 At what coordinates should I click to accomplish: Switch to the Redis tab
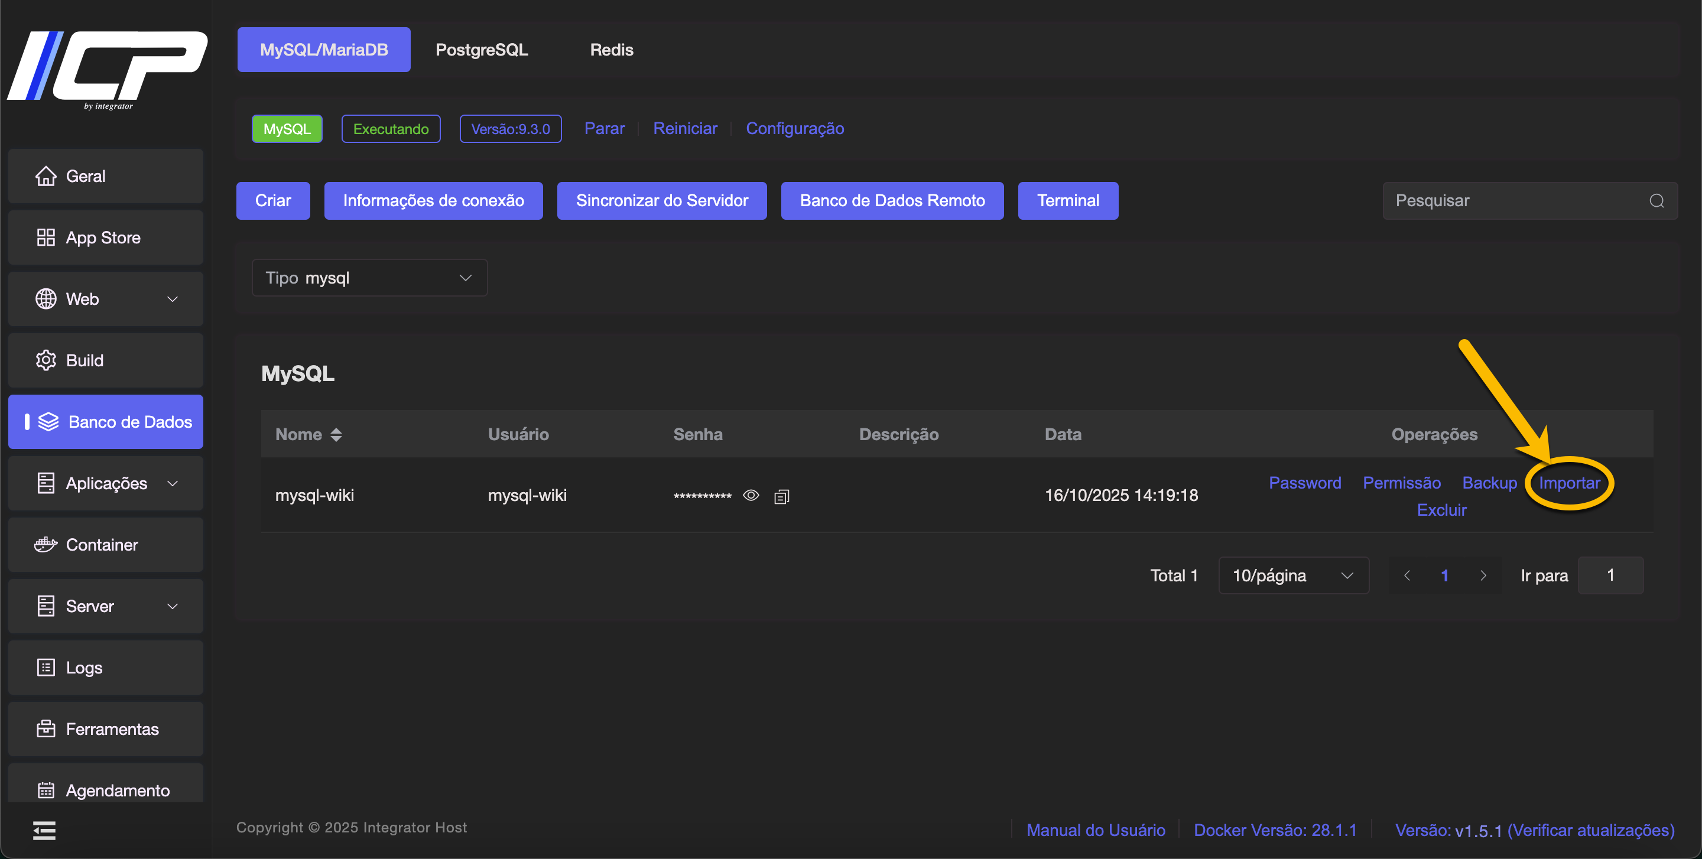pyautogui.click(x=611, y=50)
